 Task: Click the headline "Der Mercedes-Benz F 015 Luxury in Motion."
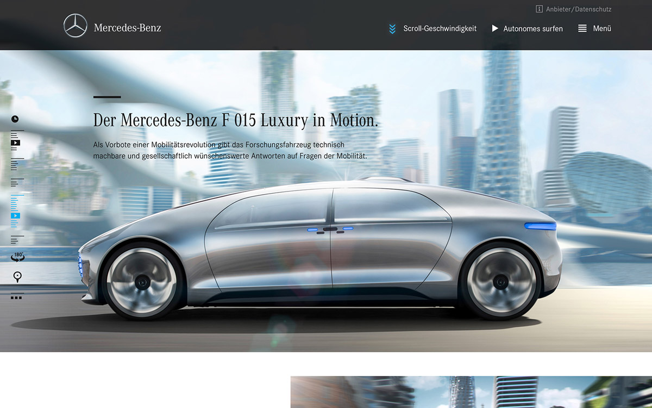(236, 120)
